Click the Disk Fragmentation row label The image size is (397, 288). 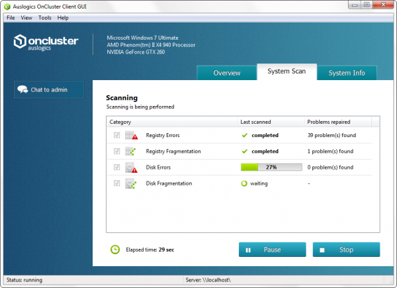169,183
